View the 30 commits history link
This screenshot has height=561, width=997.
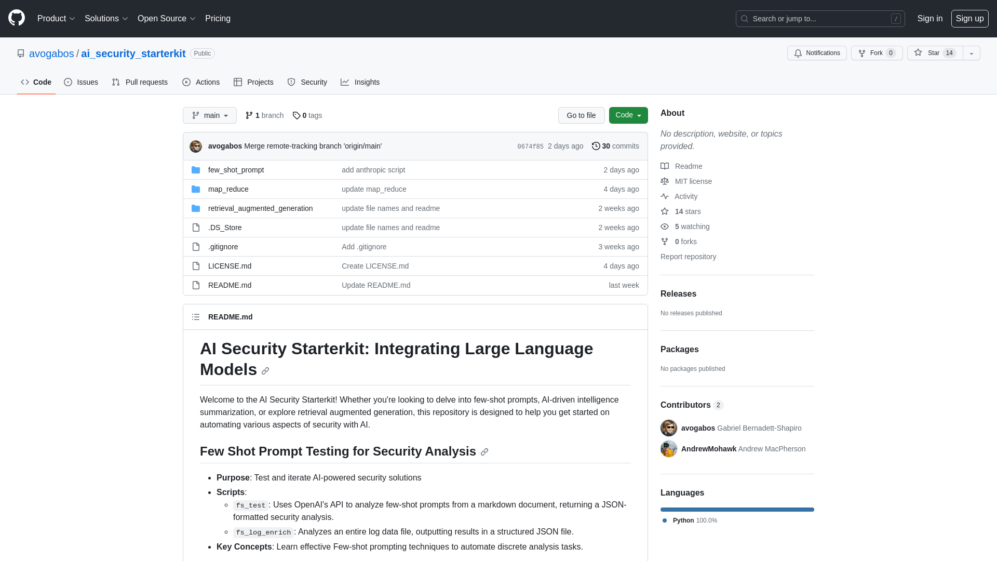616,146
